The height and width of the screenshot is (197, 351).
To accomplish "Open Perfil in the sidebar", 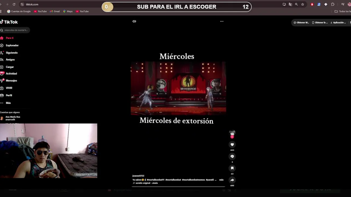I will [6, 95].
